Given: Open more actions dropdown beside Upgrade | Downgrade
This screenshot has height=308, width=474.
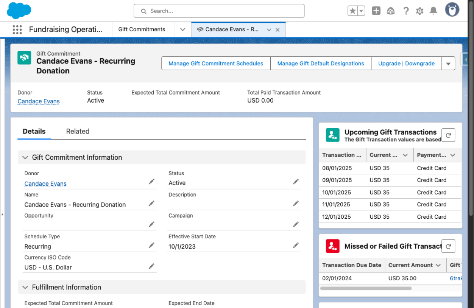Looking at the screenshot, I should click(x=448, y=64).
